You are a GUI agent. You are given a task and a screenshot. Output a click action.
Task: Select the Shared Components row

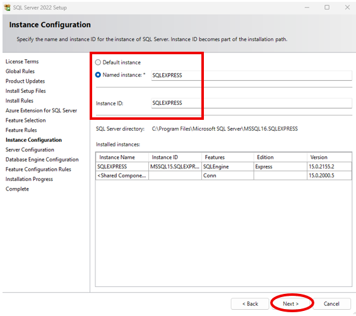click(x=223, y=175)
